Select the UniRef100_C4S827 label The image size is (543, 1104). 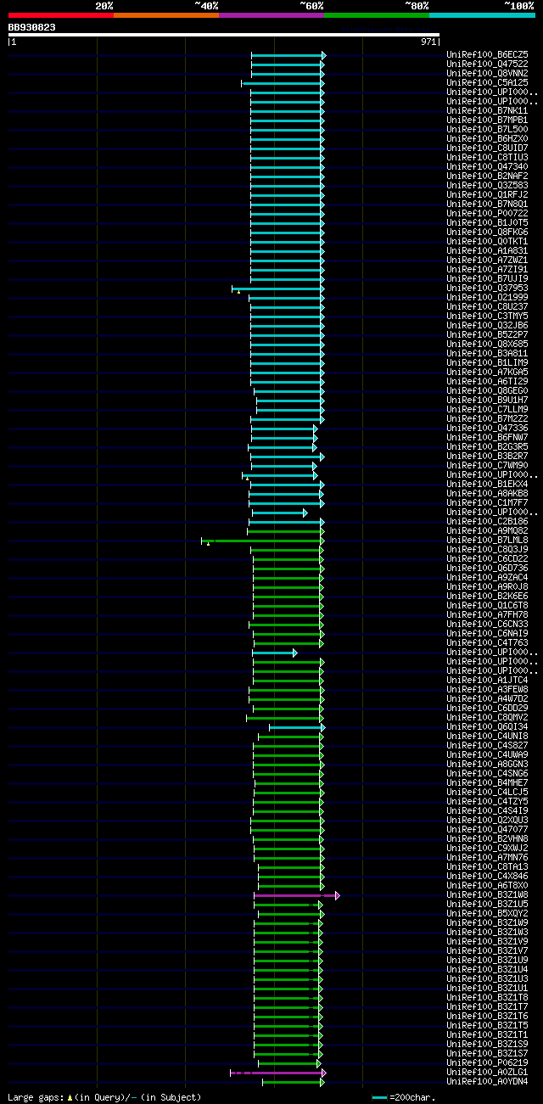pyautogui.click(x=487, y=746)
